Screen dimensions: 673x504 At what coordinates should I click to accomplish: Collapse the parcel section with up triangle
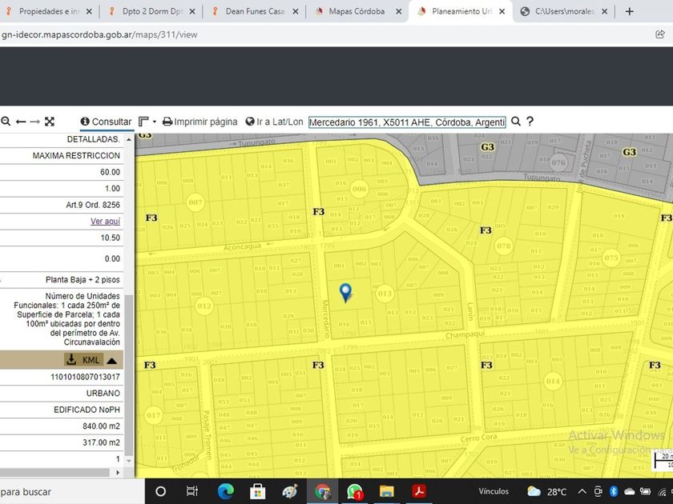[111, 361]
